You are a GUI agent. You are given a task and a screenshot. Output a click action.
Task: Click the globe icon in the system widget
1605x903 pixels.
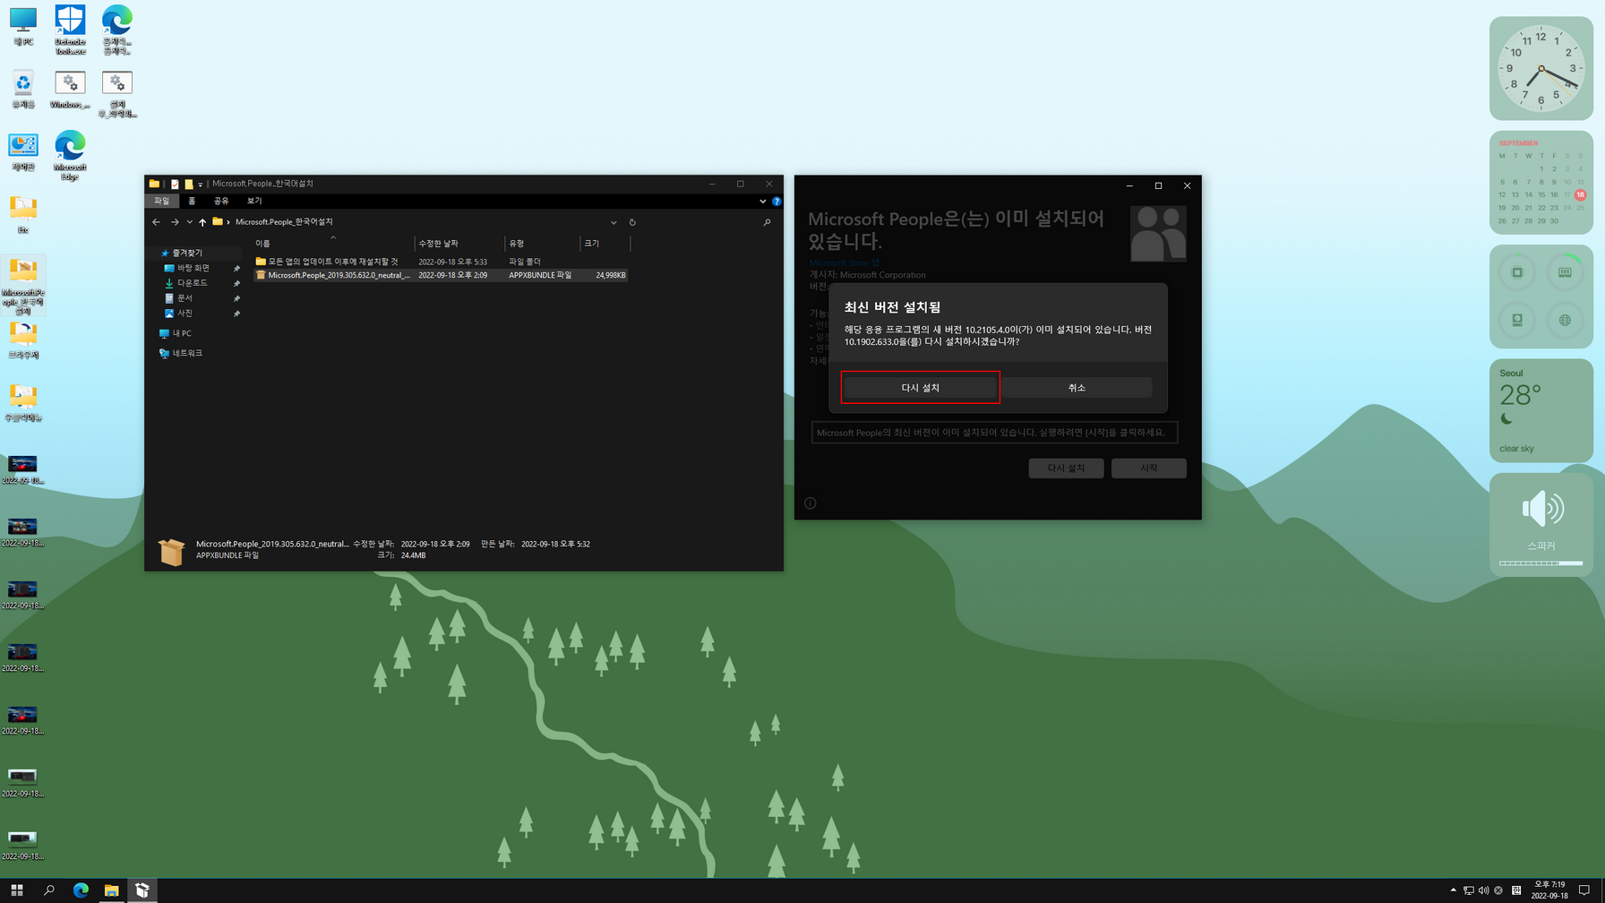[x=1565, y=320]
